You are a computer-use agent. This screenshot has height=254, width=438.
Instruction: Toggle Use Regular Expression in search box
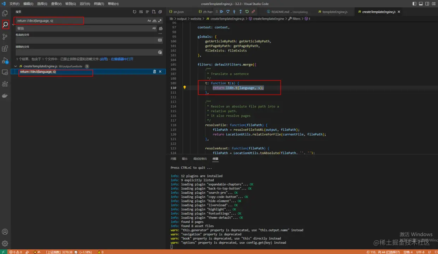pos(160,21)
